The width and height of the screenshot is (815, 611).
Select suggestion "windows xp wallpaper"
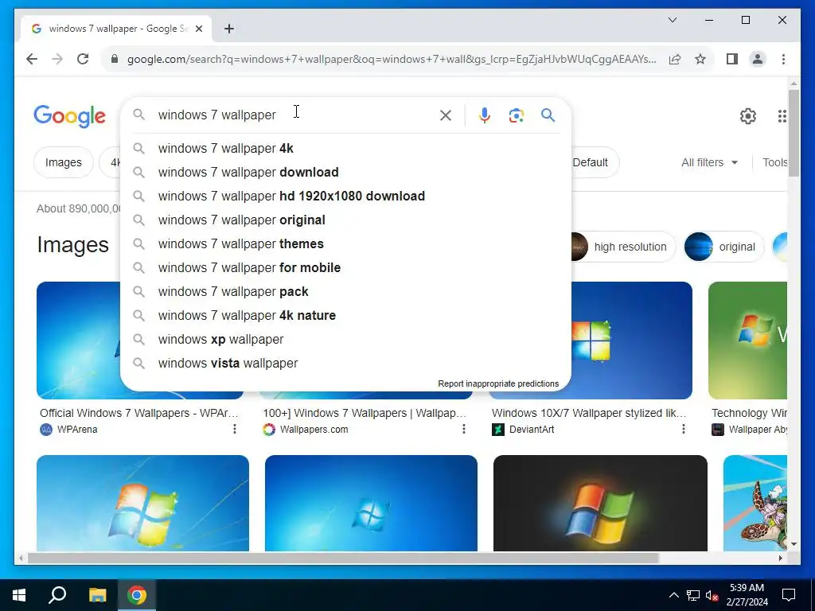pos(345,340)
